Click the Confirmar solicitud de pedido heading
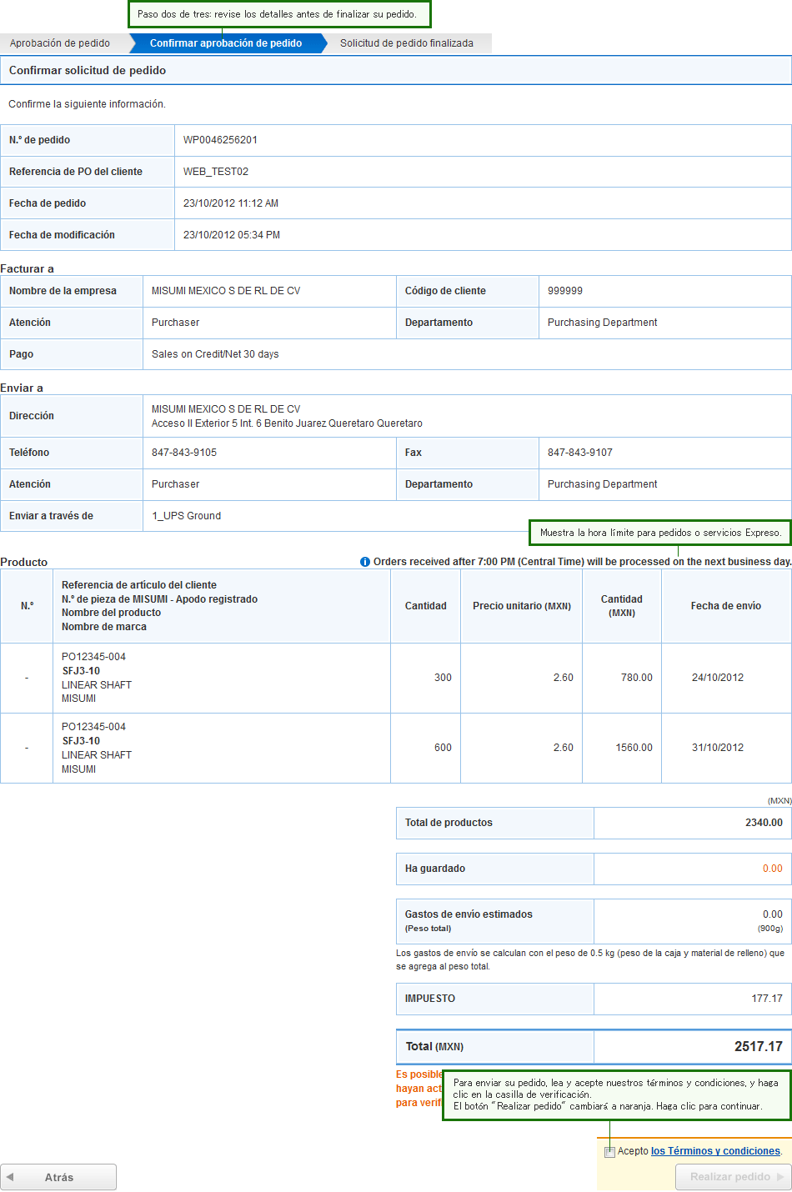Screen dimensions: 792x1192 click(x=88, y=71)
